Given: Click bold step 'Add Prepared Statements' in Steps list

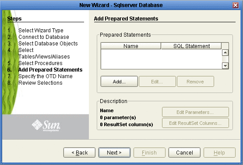Looking at the screenshot, I should (x=50, y=70).
